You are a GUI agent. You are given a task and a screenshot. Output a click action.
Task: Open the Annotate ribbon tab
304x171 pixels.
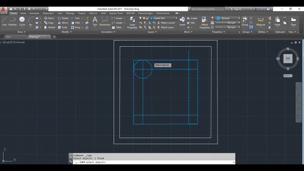click(x=34, y=13)
